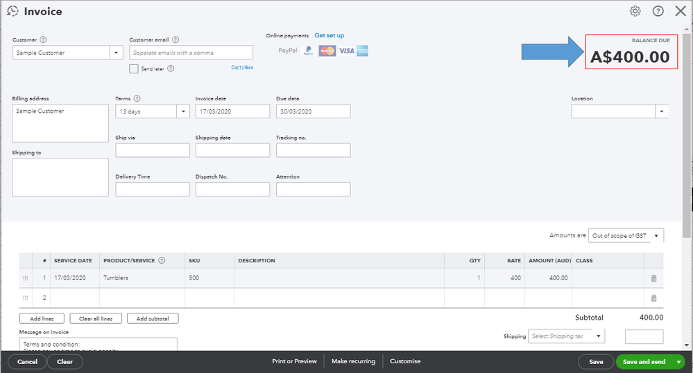Viewport: 693px width, 373px height.
Task: Select the Tumblers product cell
Action: click(x=142, y=278)
